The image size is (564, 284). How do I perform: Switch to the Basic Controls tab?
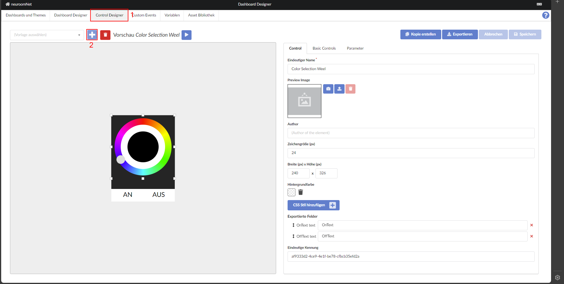(324, 48)
